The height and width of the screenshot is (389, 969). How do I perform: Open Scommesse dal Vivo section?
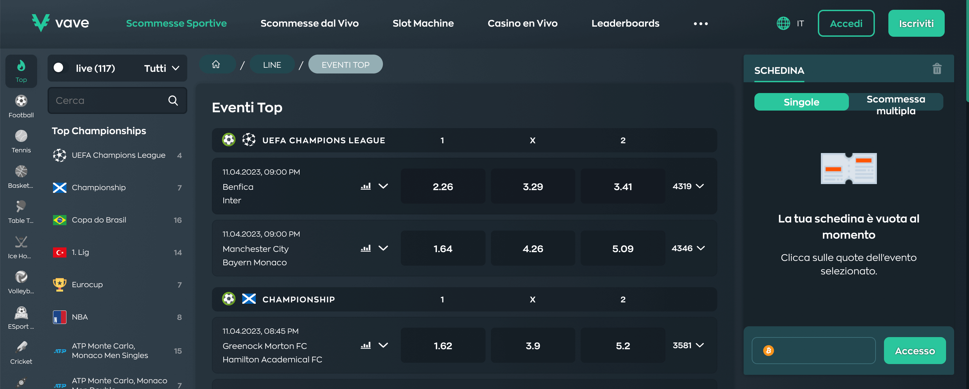click(310, 23)
